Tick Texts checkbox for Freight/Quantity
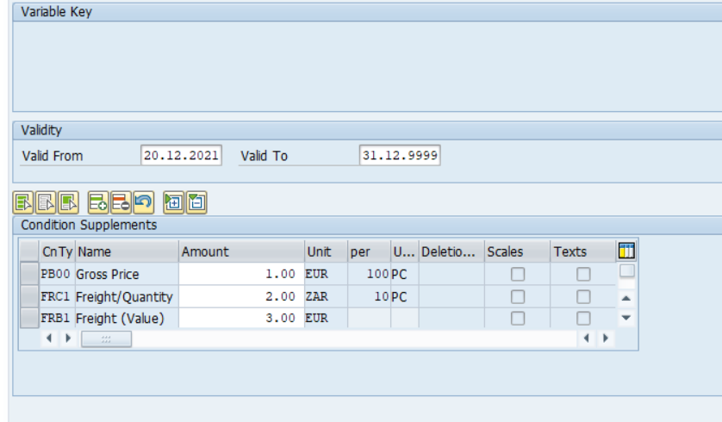The image size is (722, 422). pos(583,296)
